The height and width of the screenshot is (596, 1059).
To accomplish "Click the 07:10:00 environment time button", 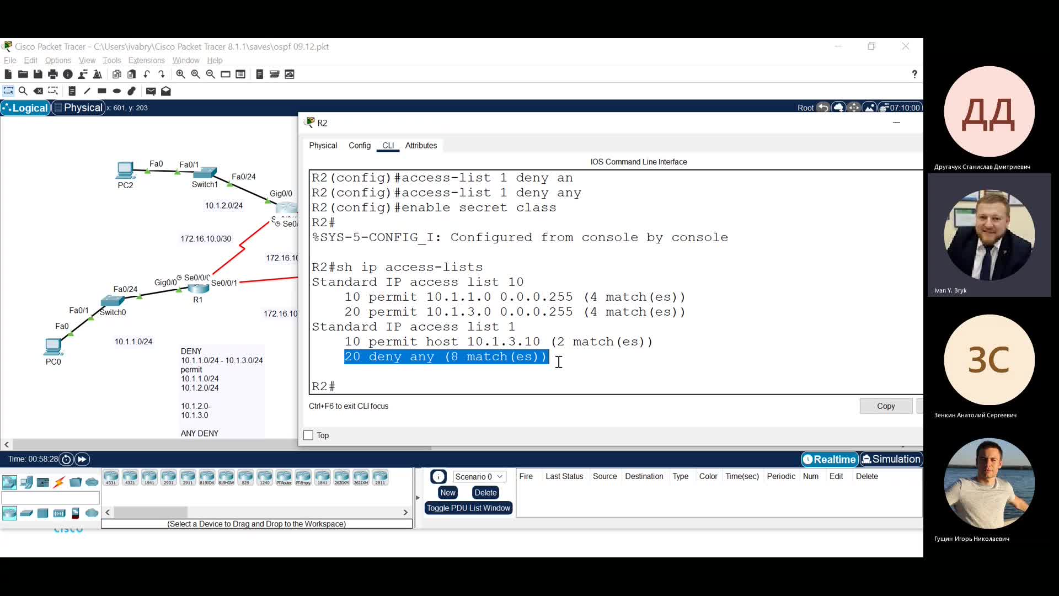I will coord(900,108).
